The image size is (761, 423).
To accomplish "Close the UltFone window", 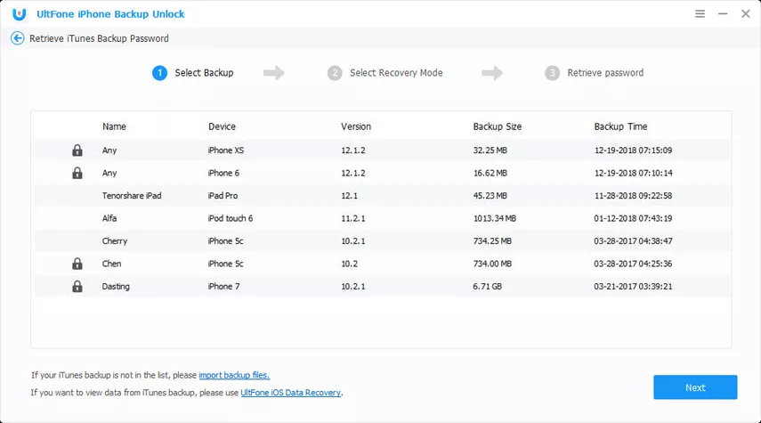I will tap(746, 13).
